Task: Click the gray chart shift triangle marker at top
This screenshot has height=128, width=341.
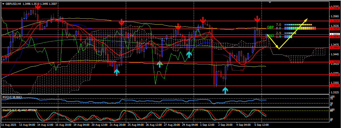Action: coord(270,2)
